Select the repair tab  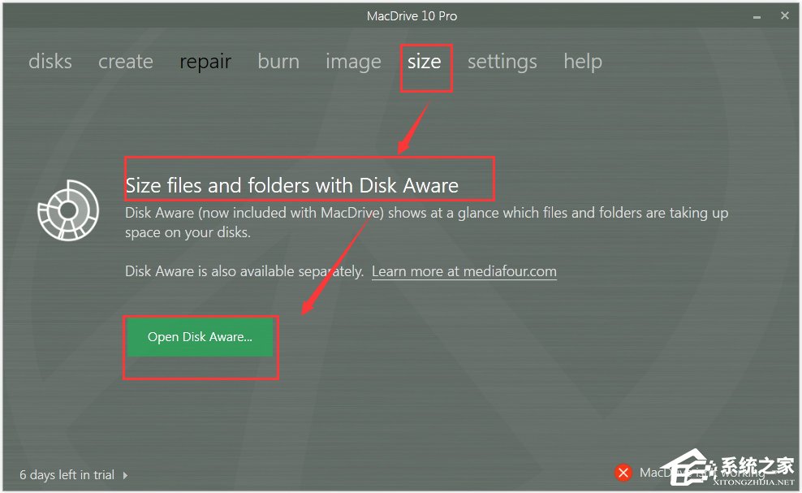tap(205, 63)
